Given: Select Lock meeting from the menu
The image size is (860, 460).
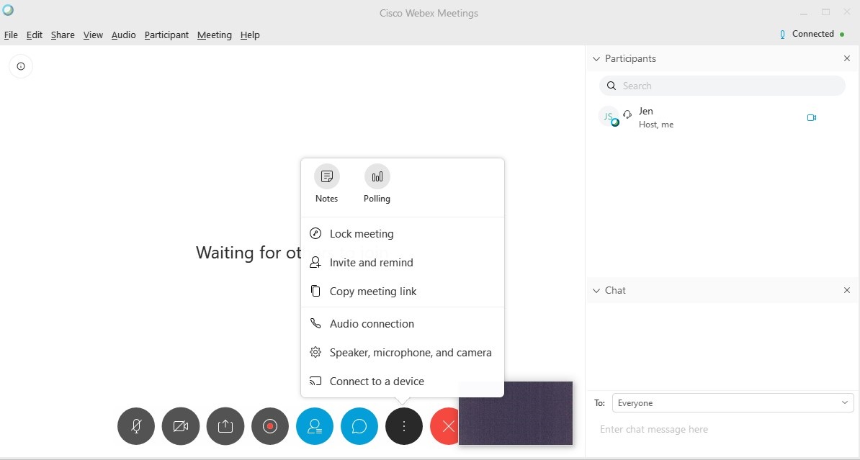Looking at the screenshot, I should click(362, 234).
